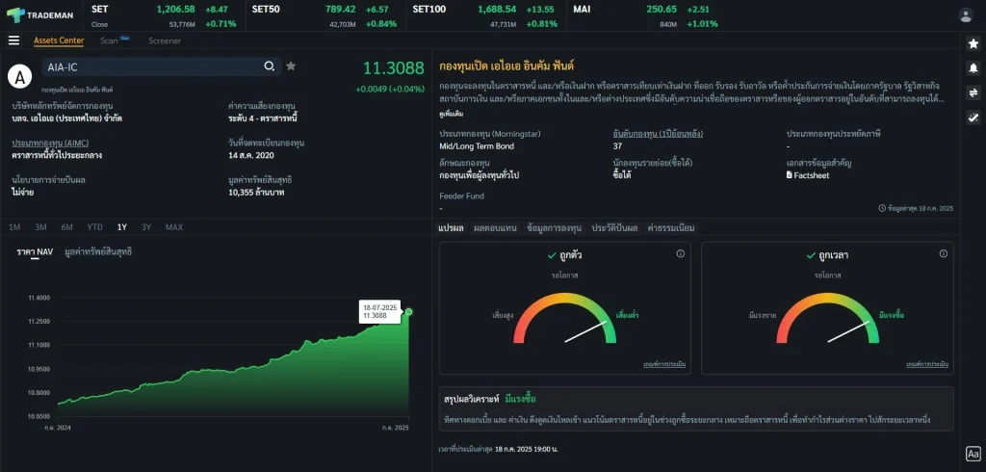Click risk level ระดับ 4 - ตราสารหนี้
986x472 pixels.
(x=263, y=118)
